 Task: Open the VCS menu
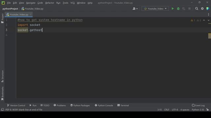(x=73, y=3)
